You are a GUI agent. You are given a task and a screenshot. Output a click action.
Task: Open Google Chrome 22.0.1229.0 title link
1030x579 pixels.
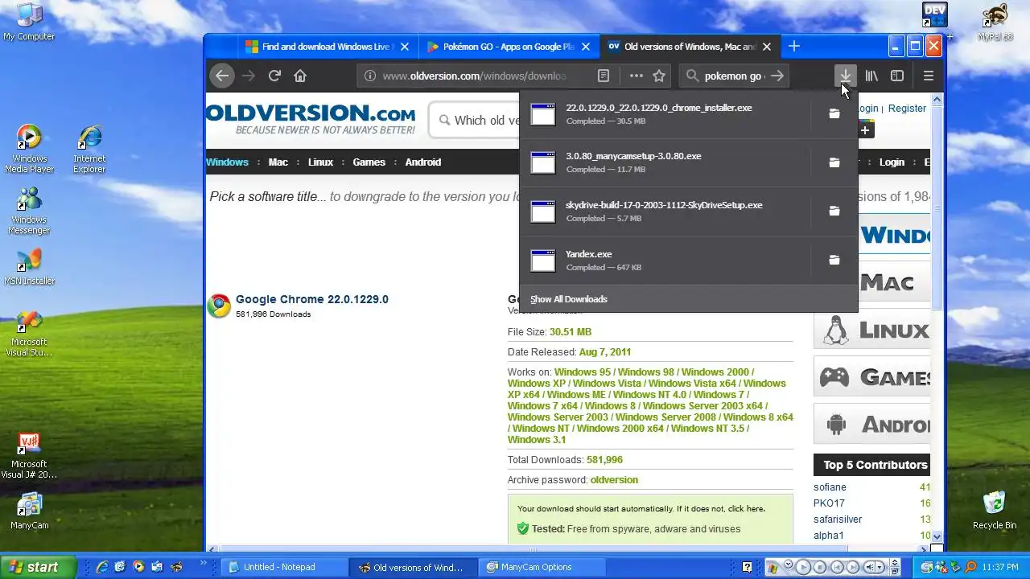point(312,299)
